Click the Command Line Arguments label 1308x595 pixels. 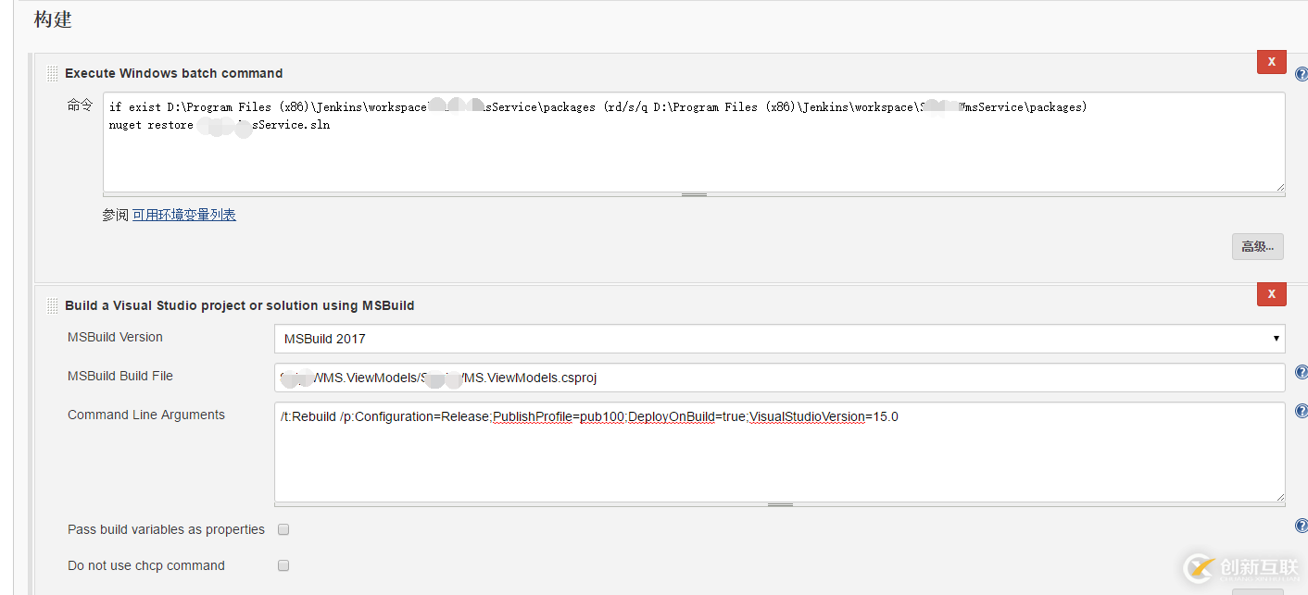point(146,415)
